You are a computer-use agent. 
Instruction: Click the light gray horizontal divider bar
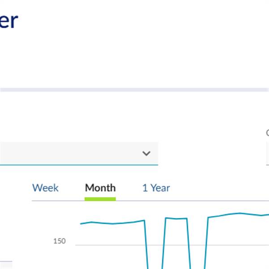point(134,90)
